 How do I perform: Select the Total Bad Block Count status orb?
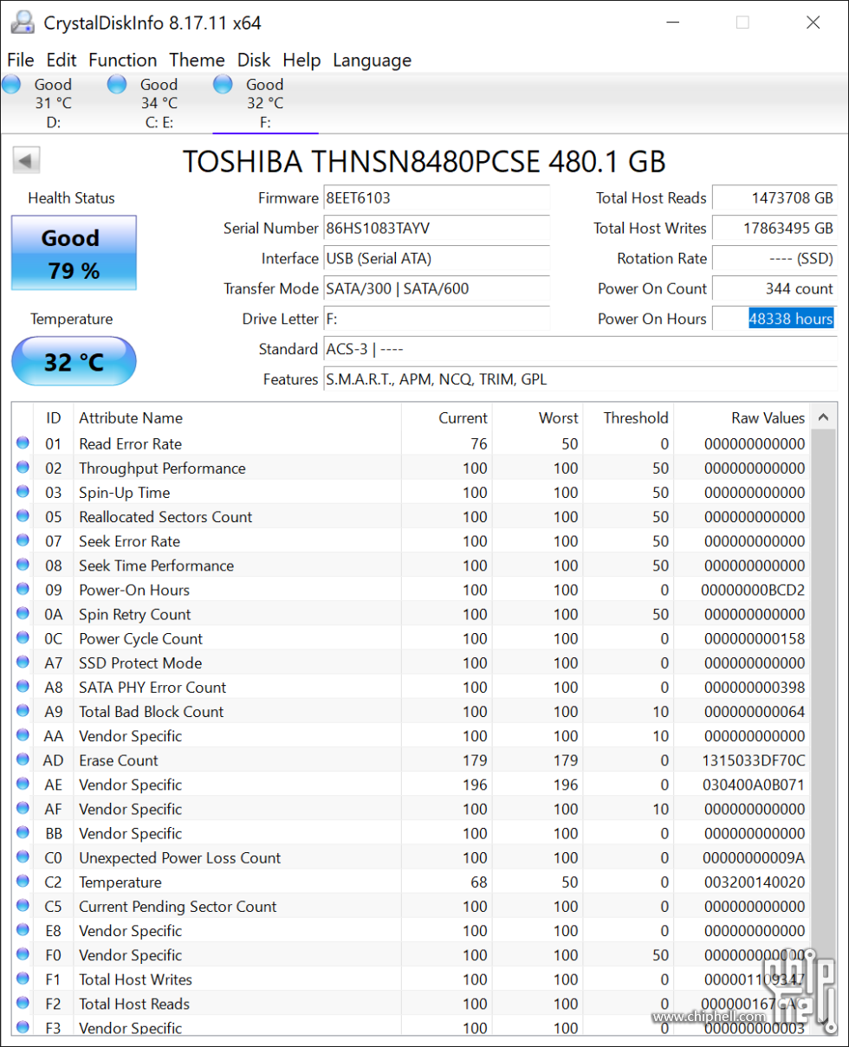(23, 711)
